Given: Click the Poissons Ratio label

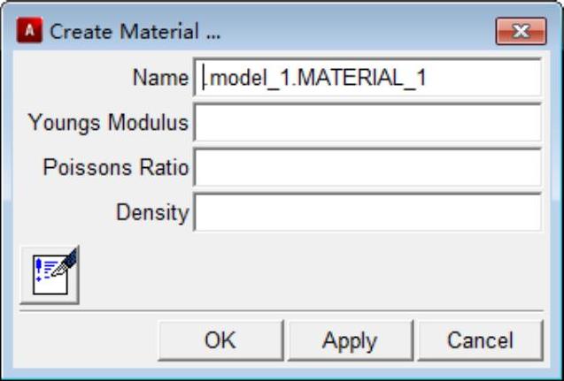Looking at the screenshot, I should pos(115,168).
